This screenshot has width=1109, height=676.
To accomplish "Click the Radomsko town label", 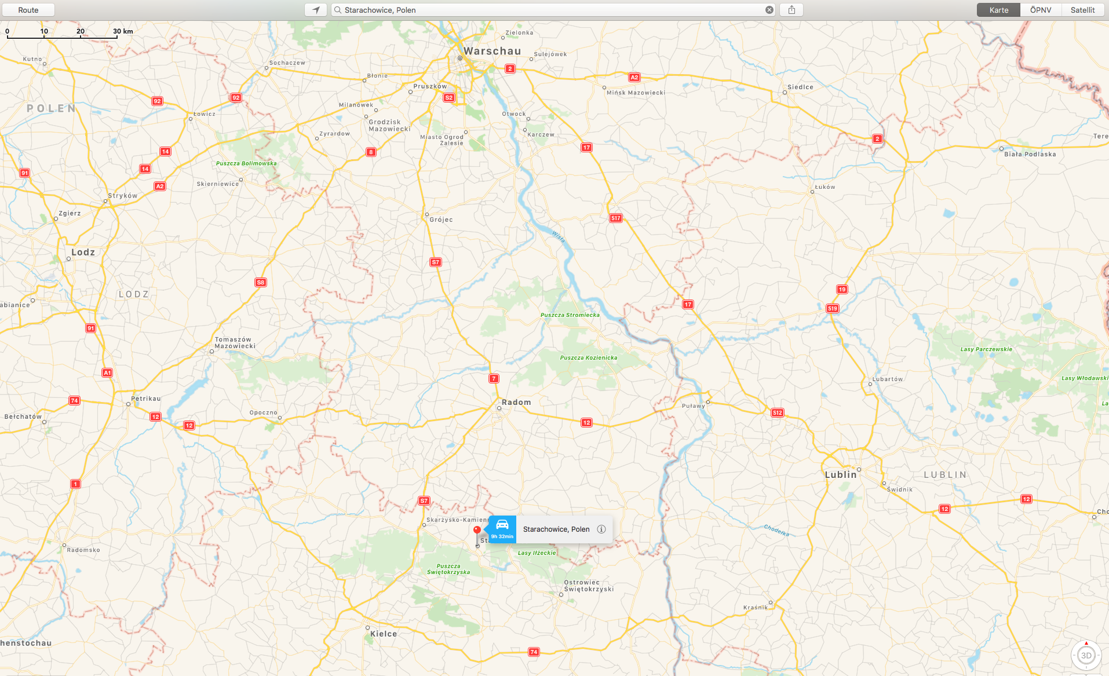I will click(83, 550).
